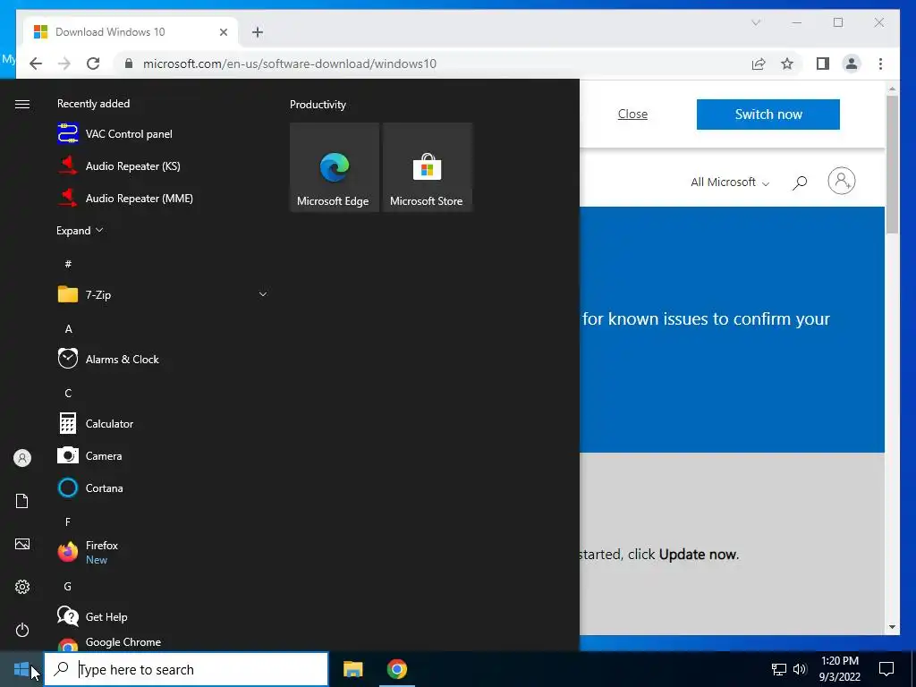The image size is (916, 687).
Task: Open Chrome profile avatar
Action: [852, 64]
